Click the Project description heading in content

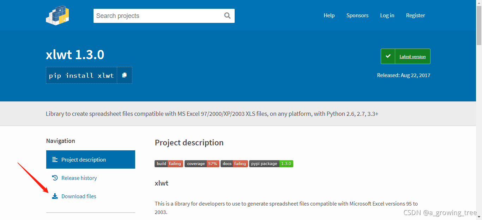pos(189,143)
